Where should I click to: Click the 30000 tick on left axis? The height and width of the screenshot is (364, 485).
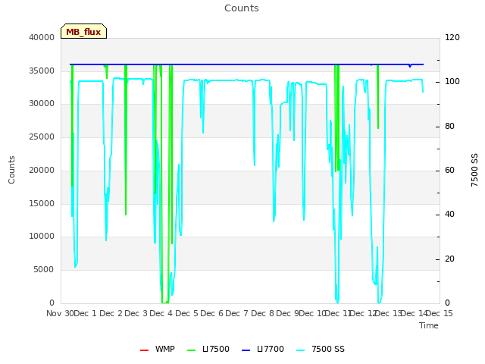point(42,104)
